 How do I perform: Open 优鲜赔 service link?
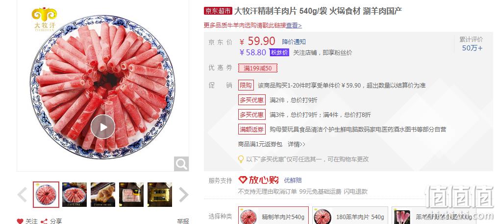(x=293, y=180)
